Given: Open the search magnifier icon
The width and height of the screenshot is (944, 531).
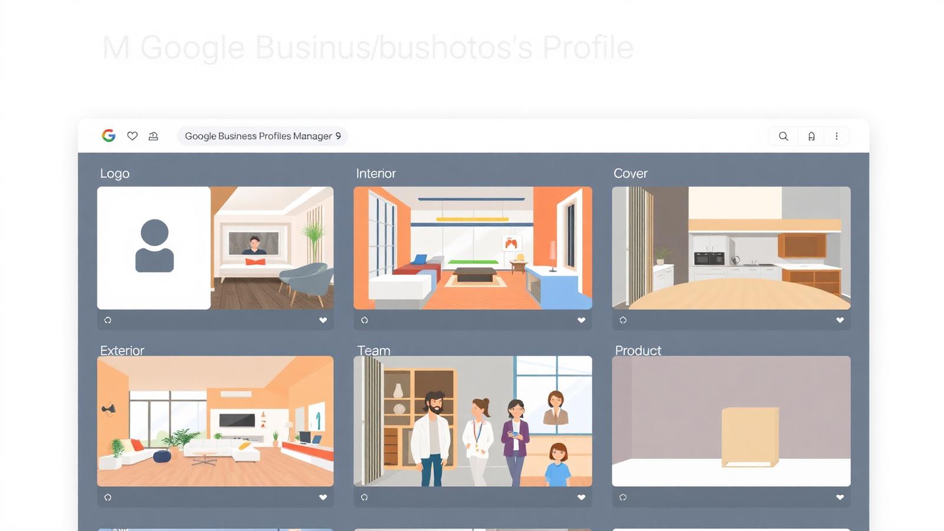Looking at the screenshot, I should [x=784, y=136].
